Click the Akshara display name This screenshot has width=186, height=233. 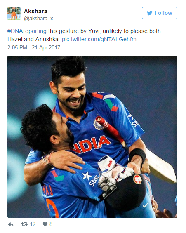(35, 11)
